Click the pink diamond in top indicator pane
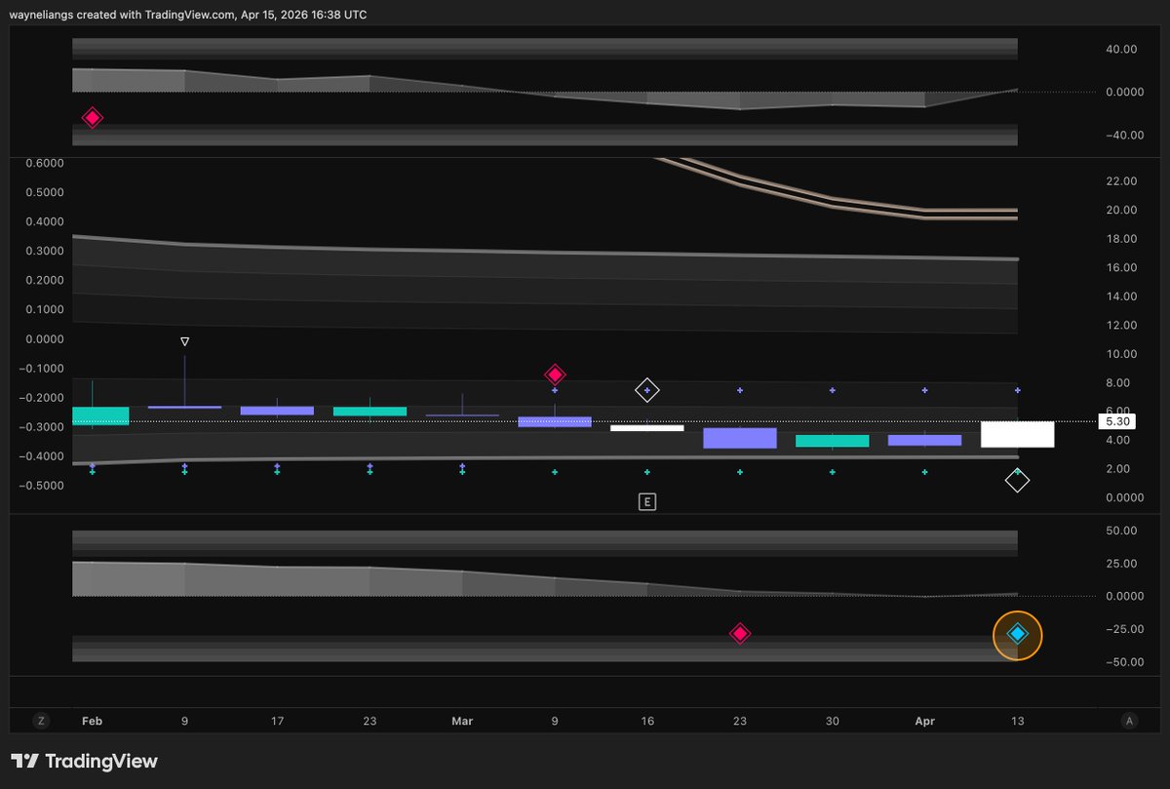The image size is (1170, 789). (92, 118)
